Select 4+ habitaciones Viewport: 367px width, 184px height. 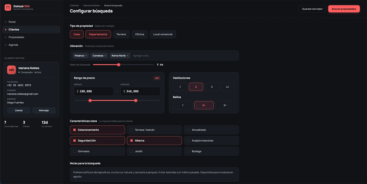228,87
